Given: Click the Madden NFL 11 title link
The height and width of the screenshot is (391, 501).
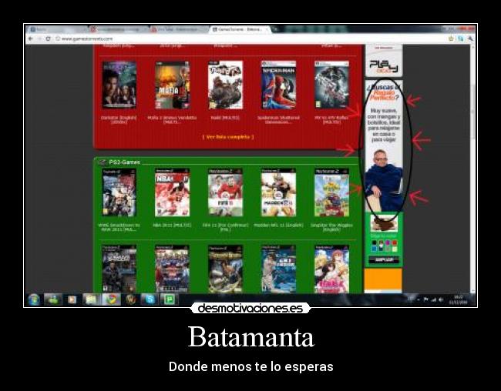Looking at the screenshot, I should pos(278,225).
